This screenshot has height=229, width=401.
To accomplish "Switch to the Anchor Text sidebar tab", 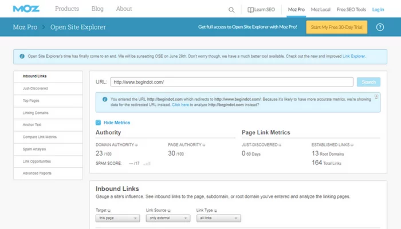I will (x=32, y=125).
